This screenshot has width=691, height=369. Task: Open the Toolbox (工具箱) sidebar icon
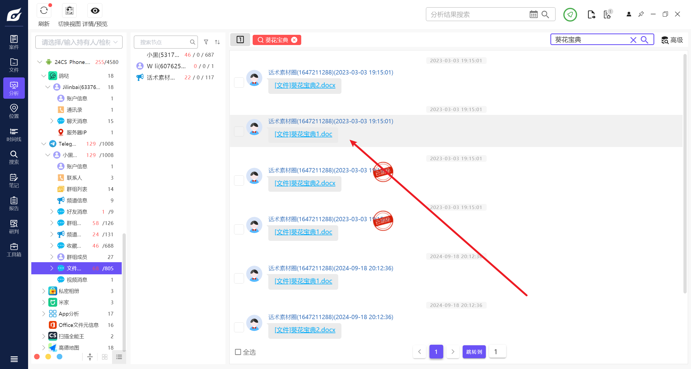pos(14,250)
